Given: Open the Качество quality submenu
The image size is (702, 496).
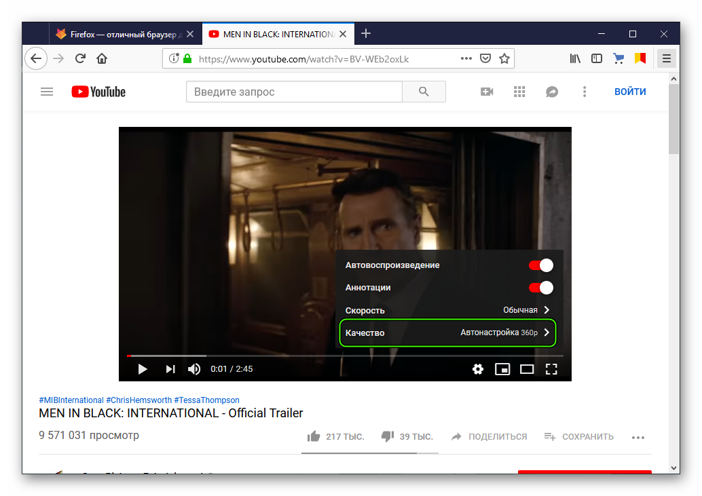Looking at the screenshot, I should click(x=447, y=332).
